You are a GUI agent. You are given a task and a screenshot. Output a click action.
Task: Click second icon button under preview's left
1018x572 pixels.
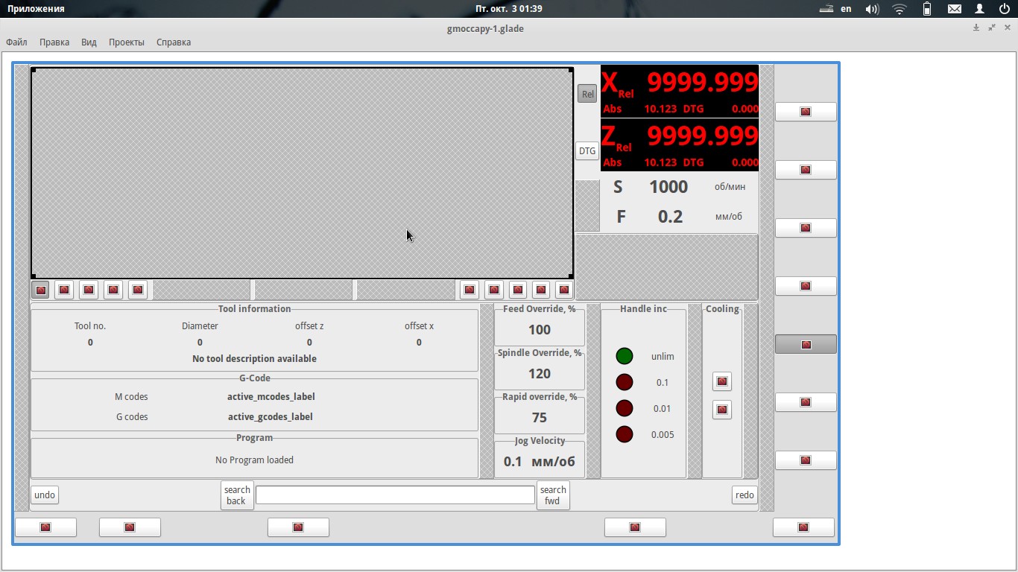pos(64,290)
